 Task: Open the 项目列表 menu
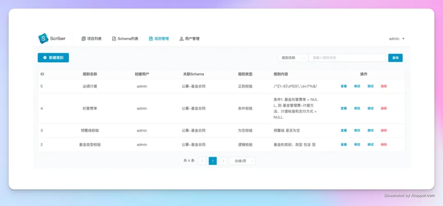(x=91, y=39)
